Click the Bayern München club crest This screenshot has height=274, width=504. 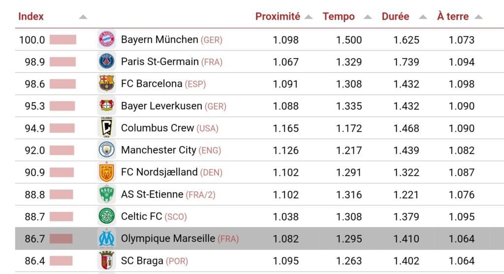pos(107,39)
